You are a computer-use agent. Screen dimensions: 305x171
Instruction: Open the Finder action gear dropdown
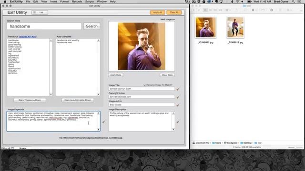[x=254, y=10]
